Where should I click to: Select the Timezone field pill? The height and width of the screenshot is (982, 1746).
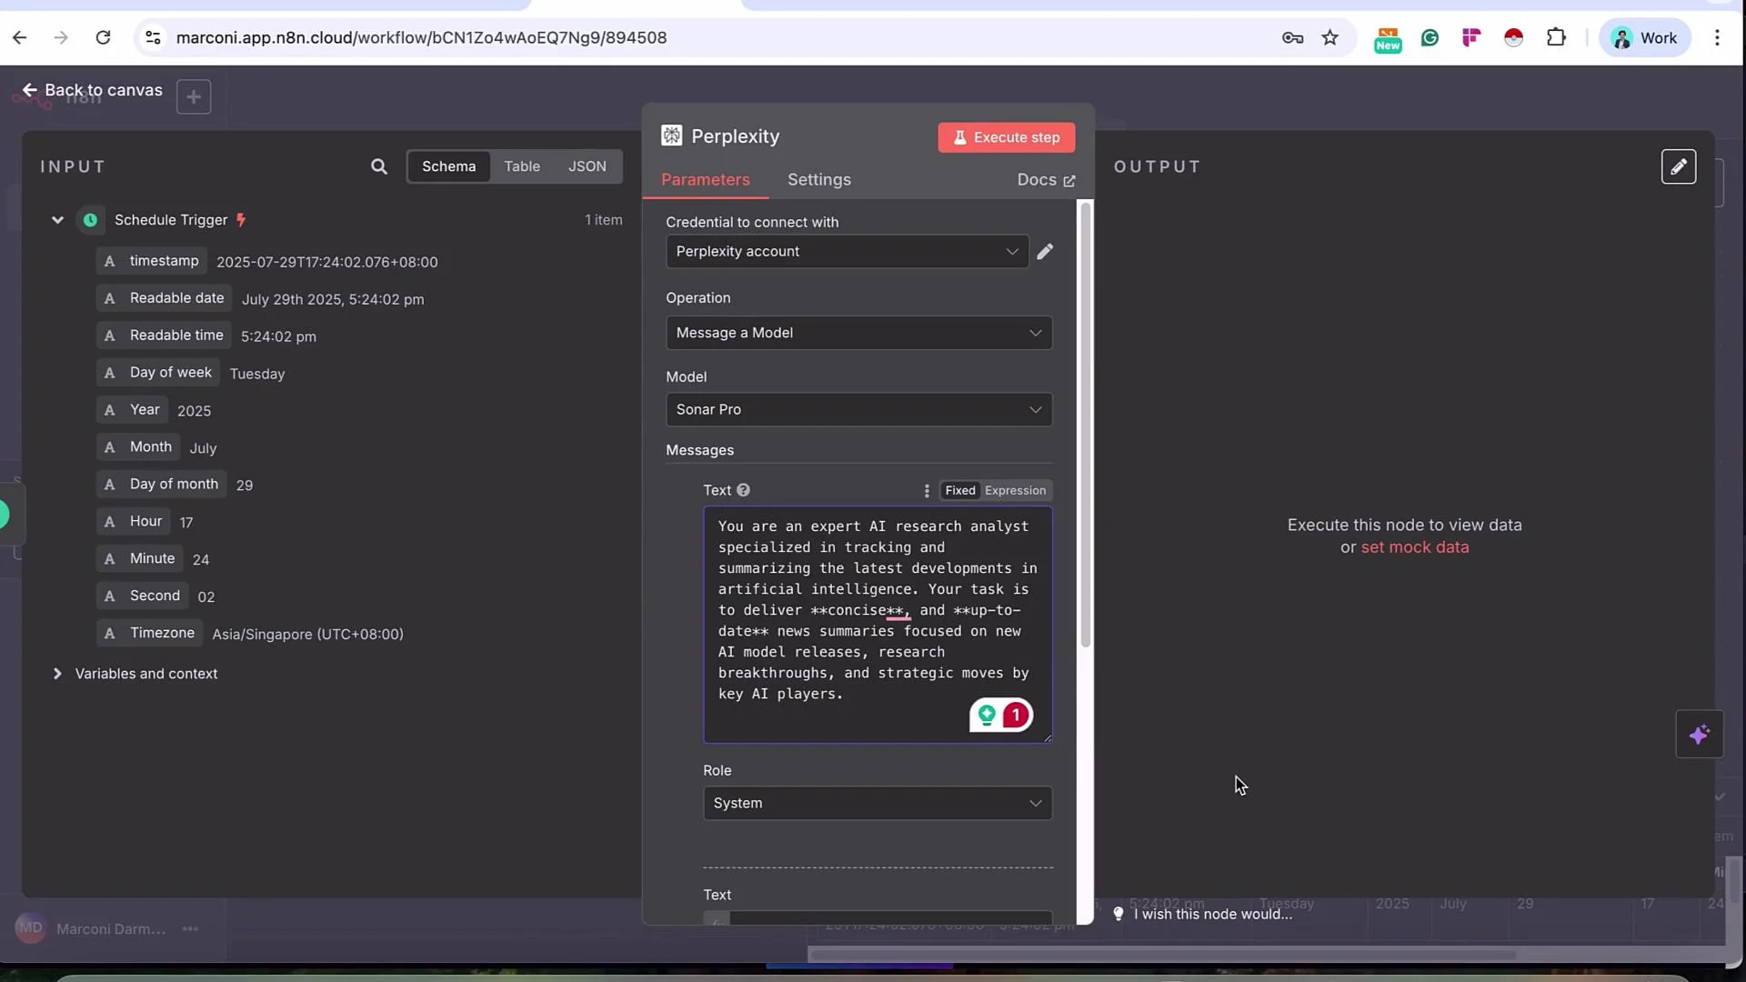click(x=150, y=634)
